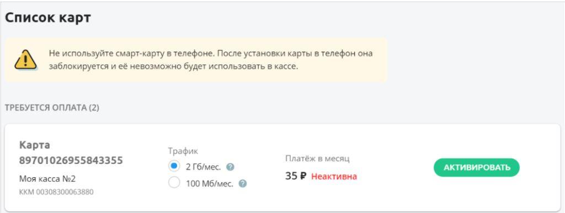
Task: Collapse the ТРЕБУЕТСЯ ОПЛАТА (2) section
Action: point(52,108)
